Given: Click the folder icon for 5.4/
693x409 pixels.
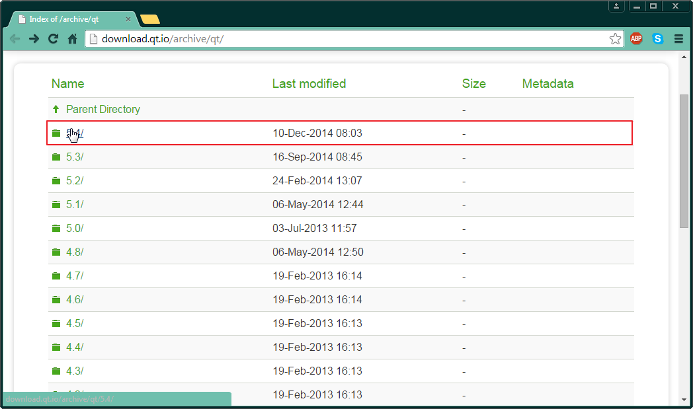Looking at the screenshot, I should 56,133.
